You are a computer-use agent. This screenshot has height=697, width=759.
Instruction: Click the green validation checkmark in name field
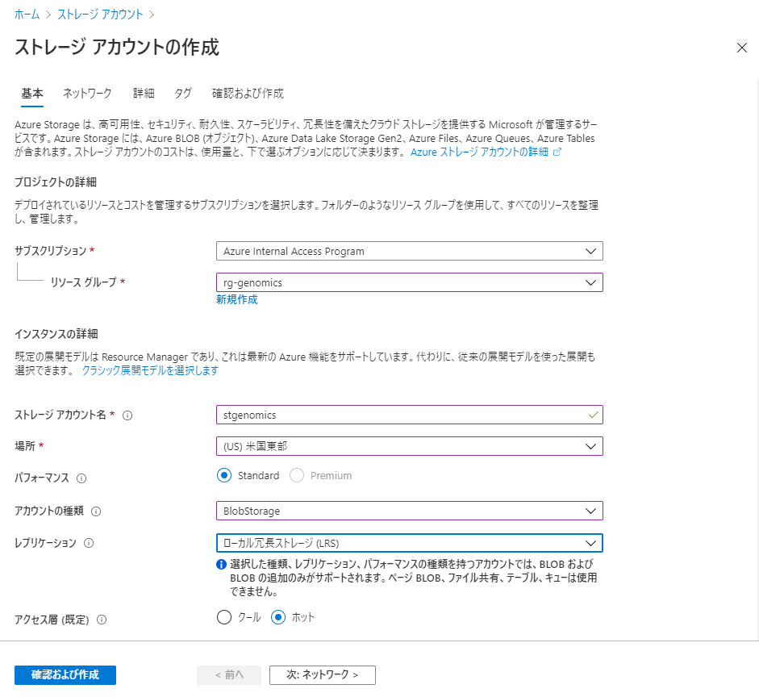coord(593,415)
